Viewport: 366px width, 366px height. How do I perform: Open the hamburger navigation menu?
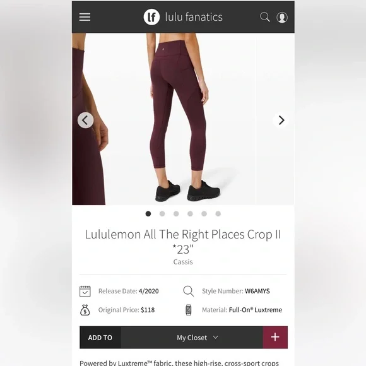[85, 17]
